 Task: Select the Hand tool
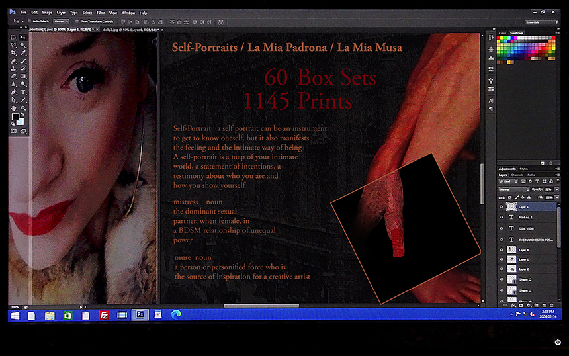pos(14,107)
